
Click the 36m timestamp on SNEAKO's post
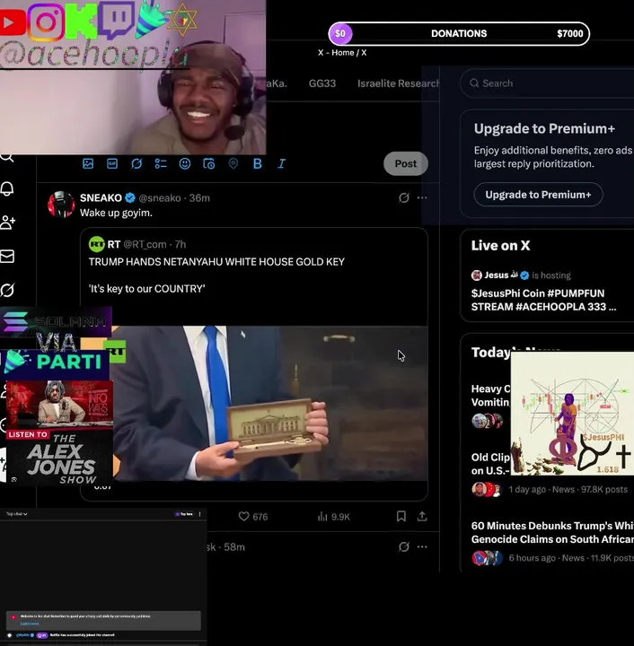click(x=199, y=197)
